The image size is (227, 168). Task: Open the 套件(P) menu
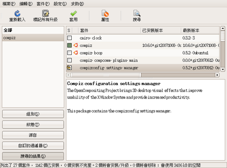click(43, 4)
